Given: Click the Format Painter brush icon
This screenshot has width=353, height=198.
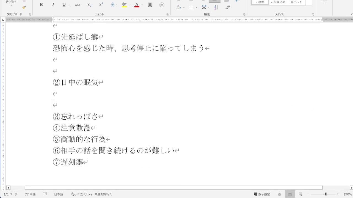Looking at the screenshot, I should coord(24,7).
